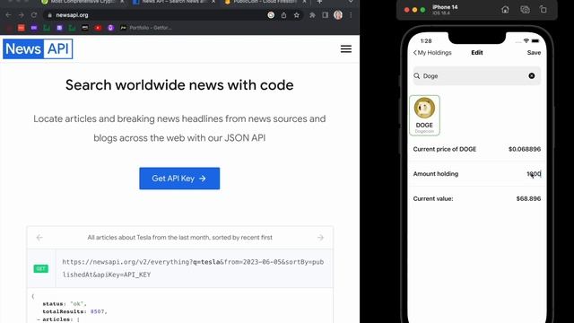Viewport: 574px width, 323px height.
Task: Click the newsapi.org address bar
Action: click(158, 15)
